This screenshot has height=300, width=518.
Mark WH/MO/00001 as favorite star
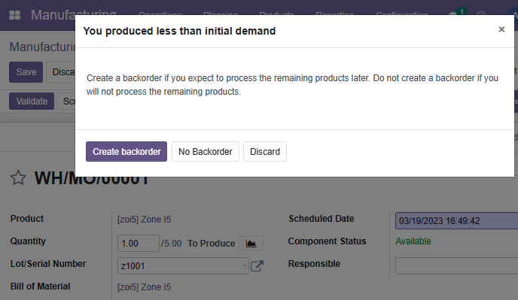coord(18,178)
